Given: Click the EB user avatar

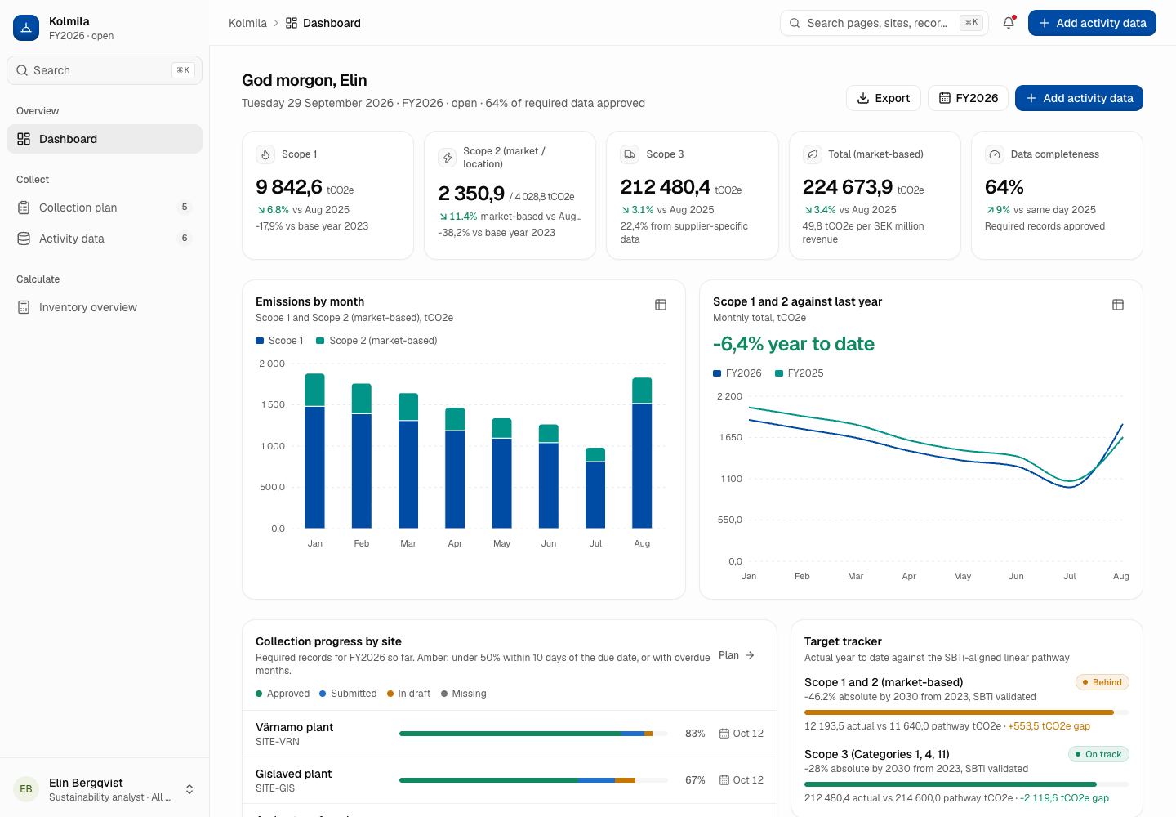Looking at the screenshot, I should pos(26,789).
